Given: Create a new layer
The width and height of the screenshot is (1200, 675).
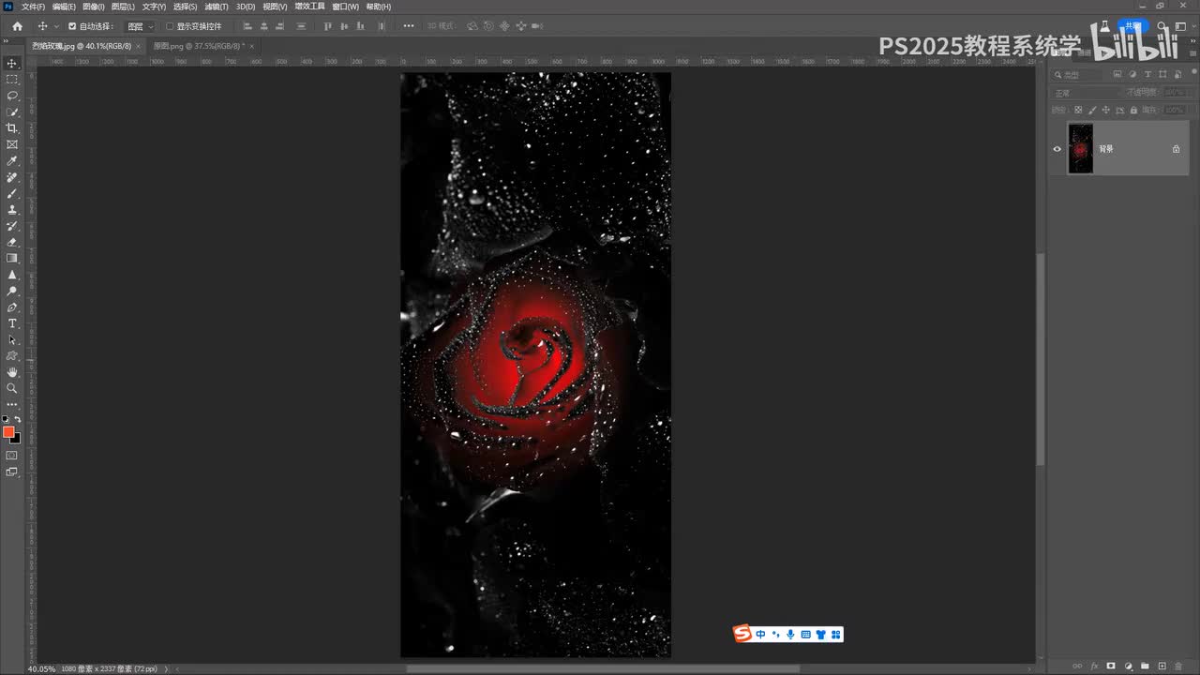Looking at the screenshot, I should 1162,666.
